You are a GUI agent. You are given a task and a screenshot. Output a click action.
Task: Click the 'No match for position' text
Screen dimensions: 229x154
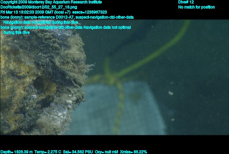[197, 7]
